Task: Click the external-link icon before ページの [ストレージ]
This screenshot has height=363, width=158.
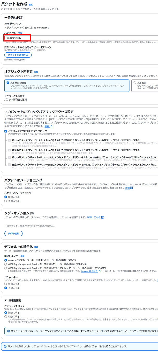Action: click(x=99, y=271)
